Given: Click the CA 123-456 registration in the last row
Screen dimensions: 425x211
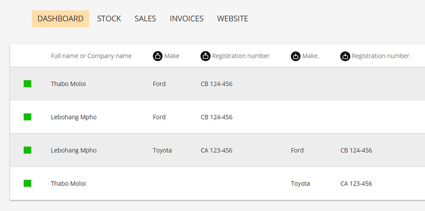Looking at the screenshot, I should coord(356,184).
